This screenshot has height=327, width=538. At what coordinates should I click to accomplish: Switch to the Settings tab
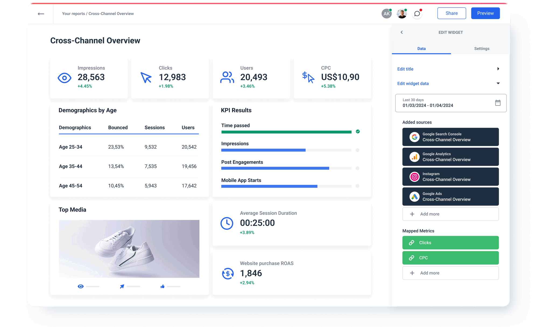pos(482,49)
